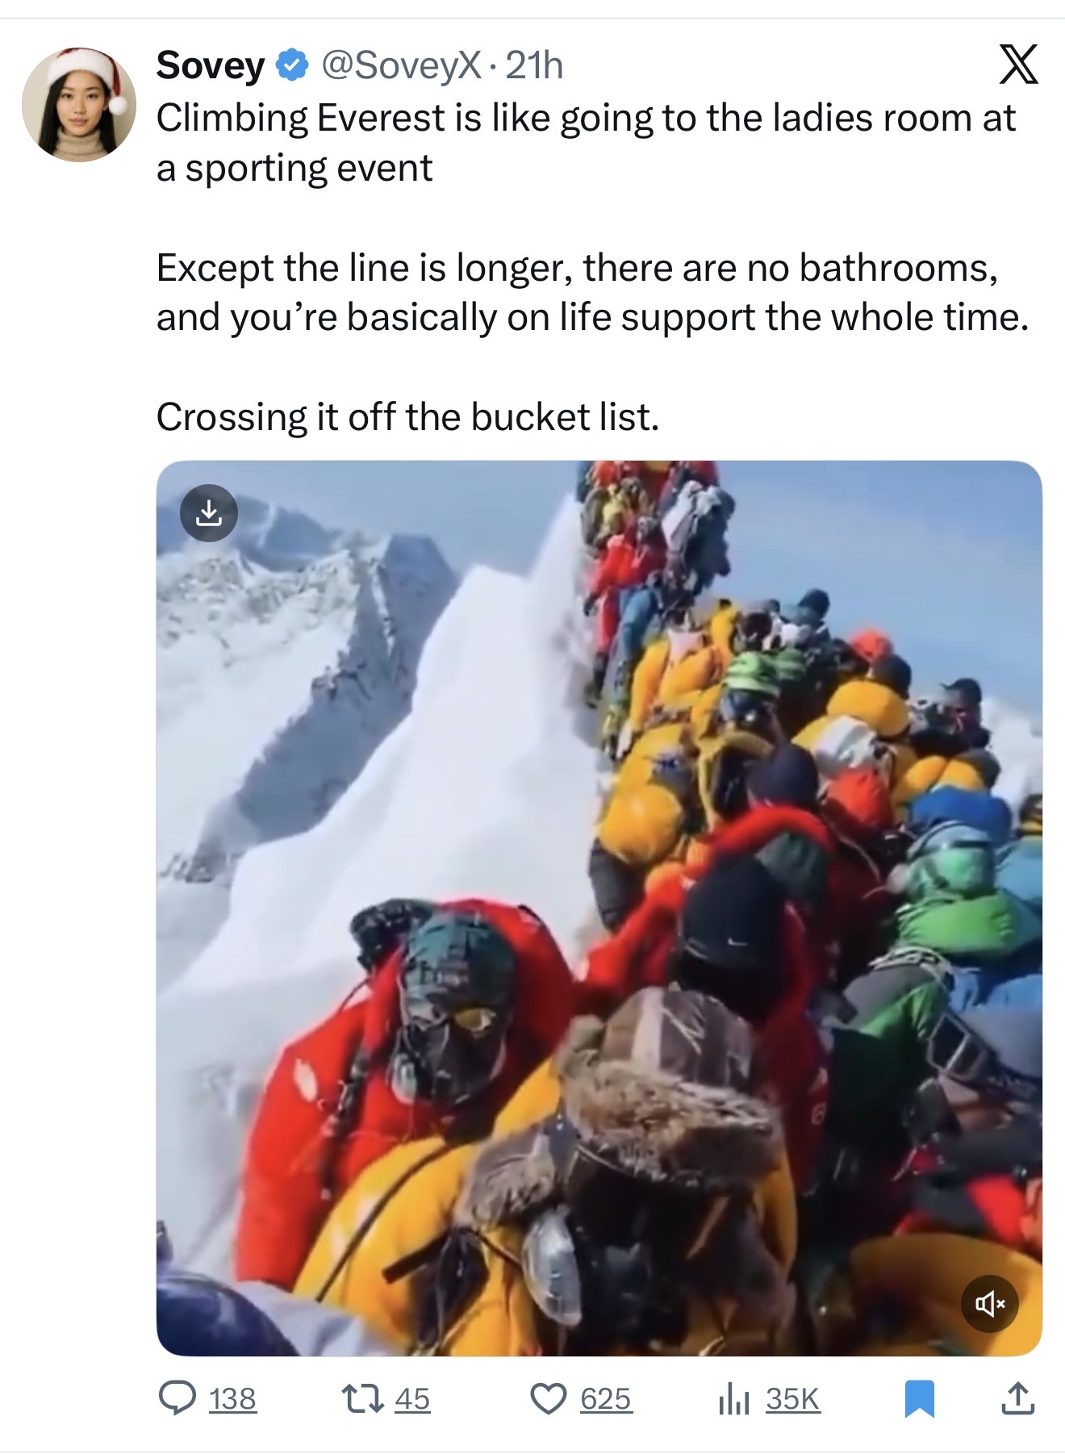Open the @SoveyX handle link

(x=400, y=65)
